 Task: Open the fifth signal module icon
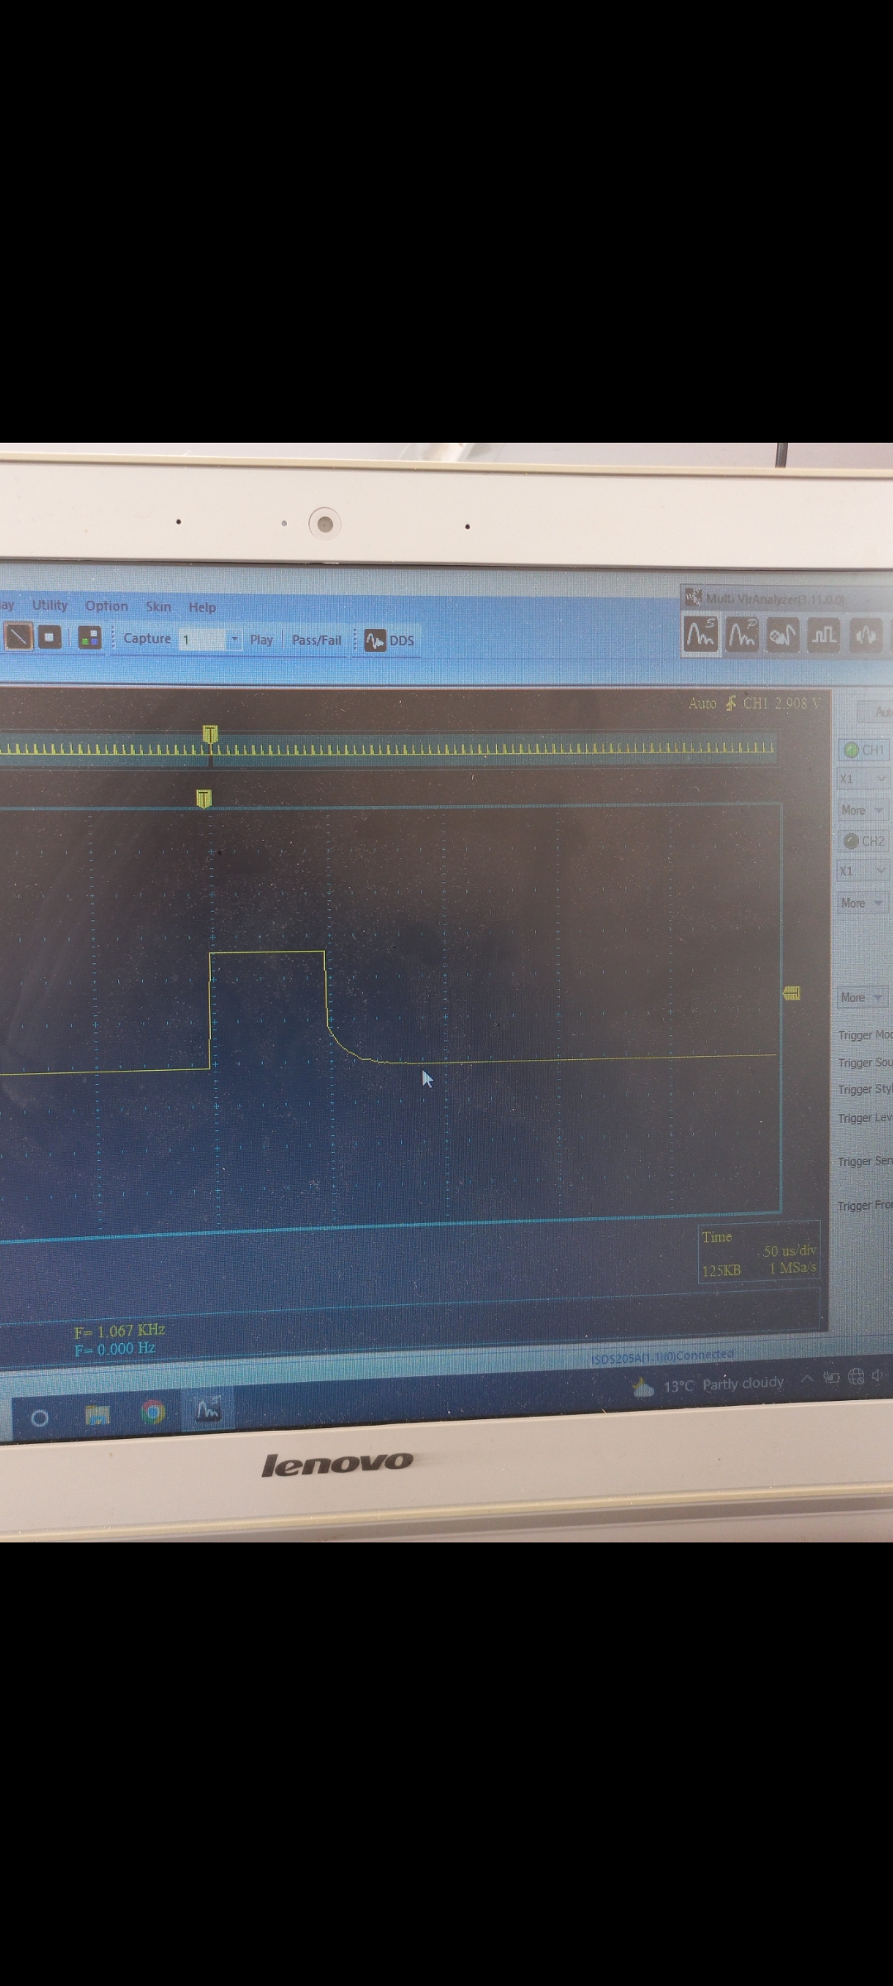point(865,636)
